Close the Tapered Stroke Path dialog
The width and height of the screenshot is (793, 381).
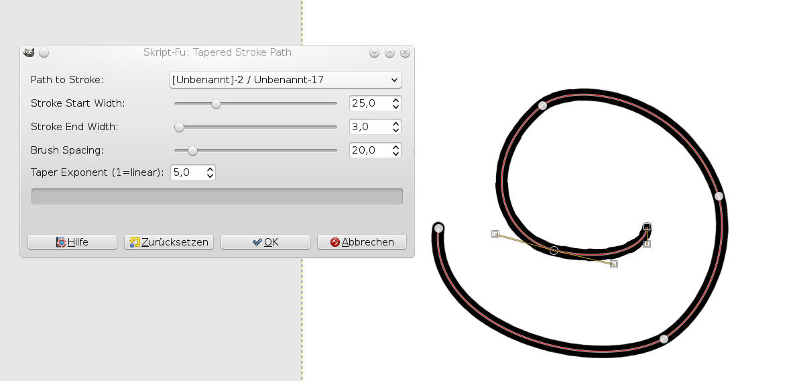pos(405,52)
